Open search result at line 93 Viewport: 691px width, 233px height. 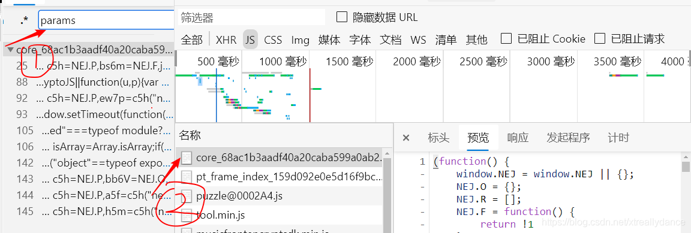88,114
